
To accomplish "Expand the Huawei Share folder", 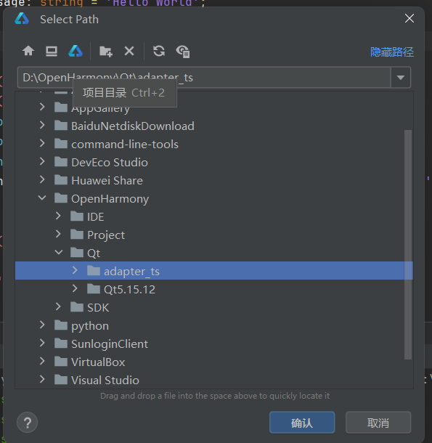I will (42, 179).
